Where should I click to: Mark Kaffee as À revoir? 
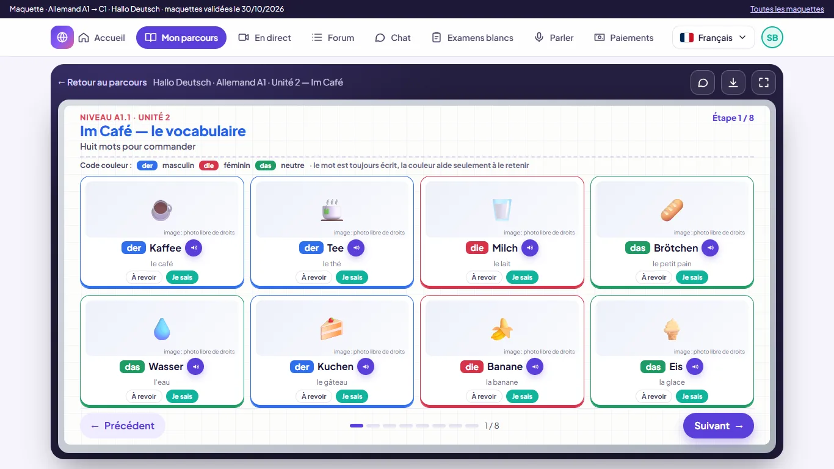pos(144,277)
